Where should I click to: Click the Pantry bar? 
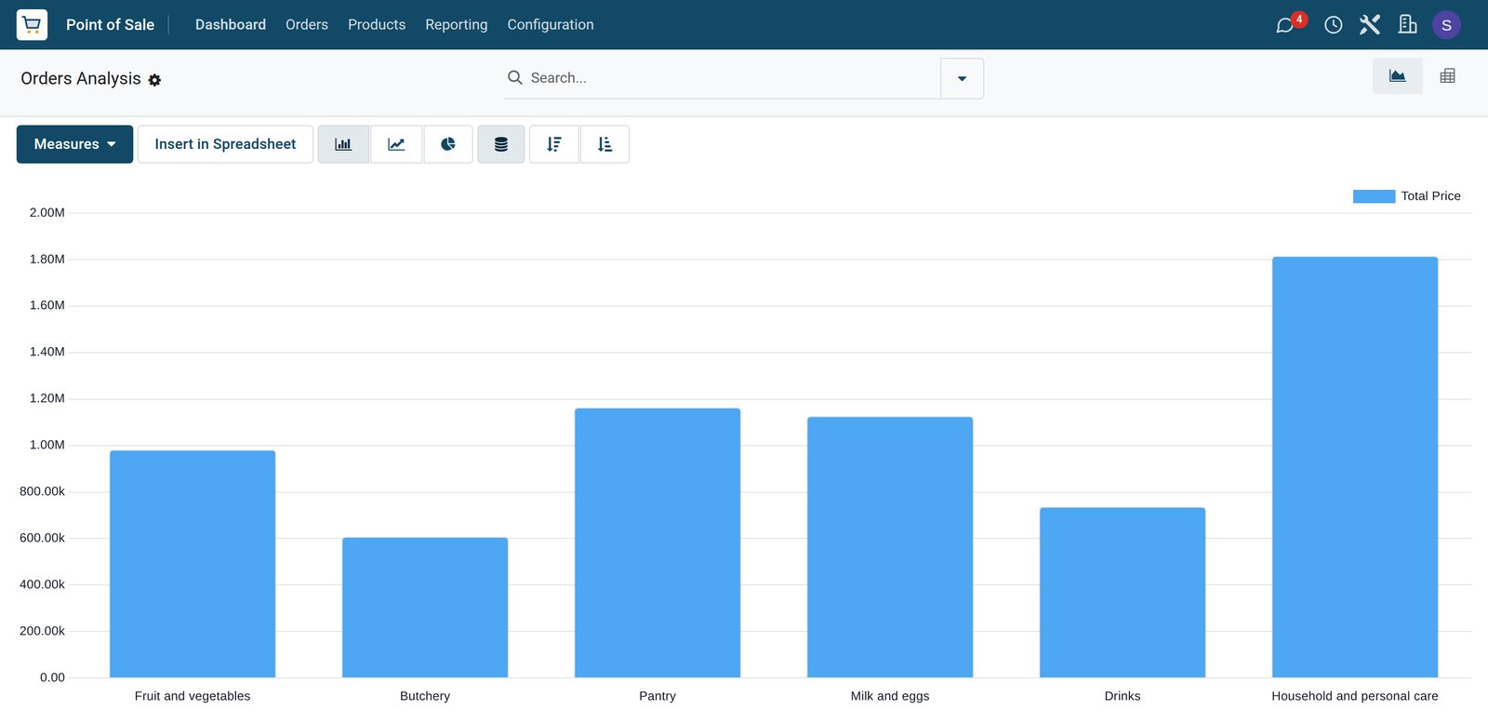[x=658, y=542]
